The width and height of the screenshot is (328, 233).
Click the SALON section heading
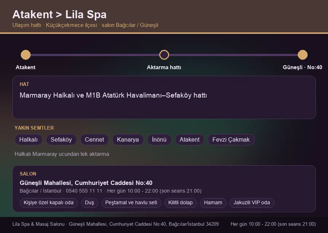pos(28,174)
